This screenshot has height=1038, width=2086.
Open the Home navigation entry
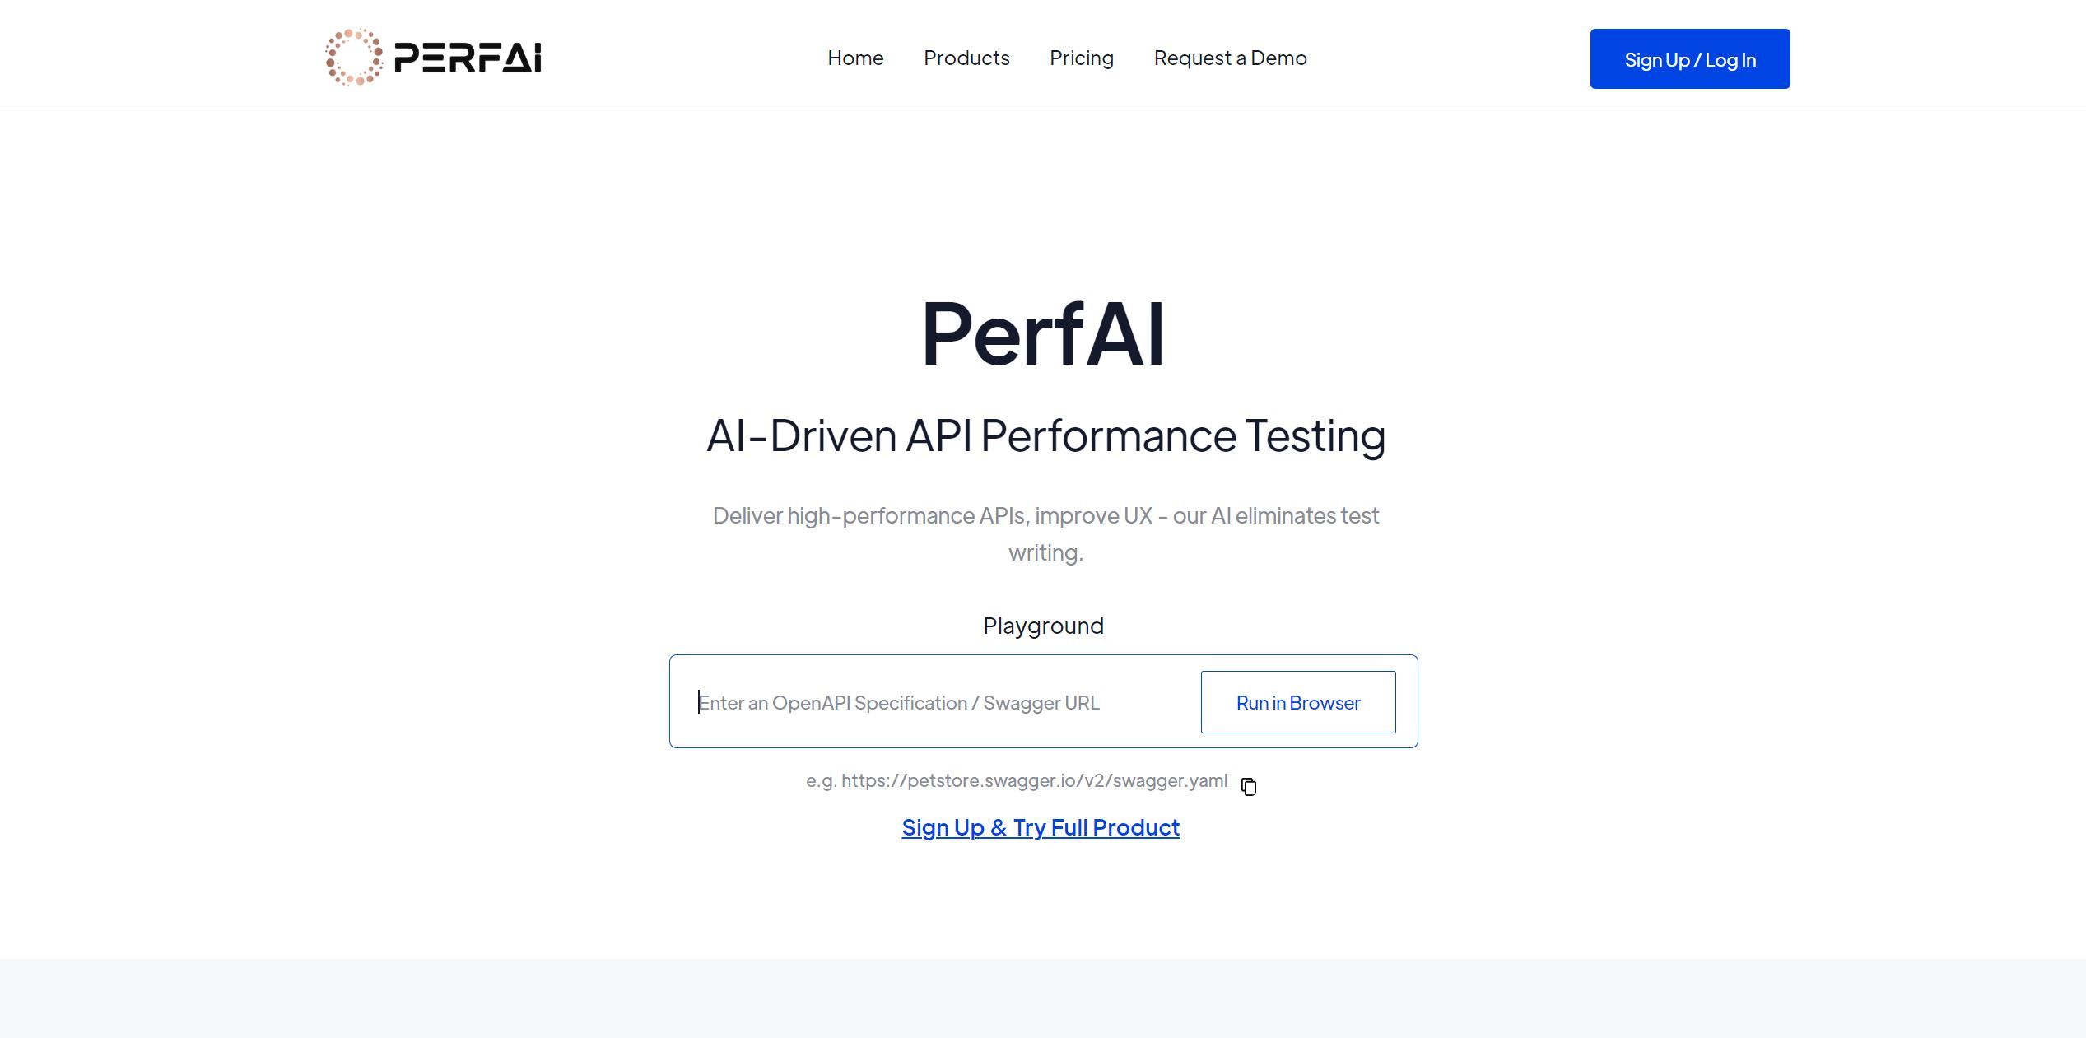pyautogui.click(x=855, y=58)
